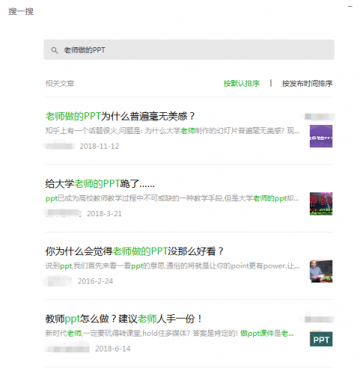Click the magnifier search icon
The image size is (360, 368).
tap(55, 50)
